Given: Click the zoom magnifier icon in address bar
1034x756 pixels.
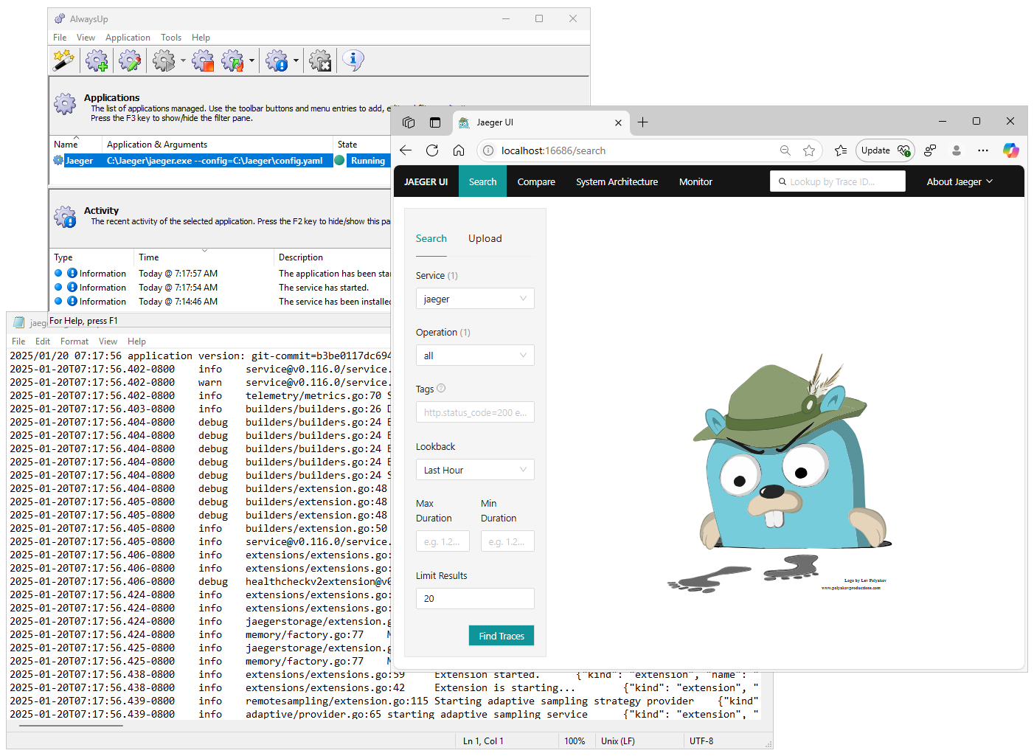Looking at the screenshot, I should 785,150.
